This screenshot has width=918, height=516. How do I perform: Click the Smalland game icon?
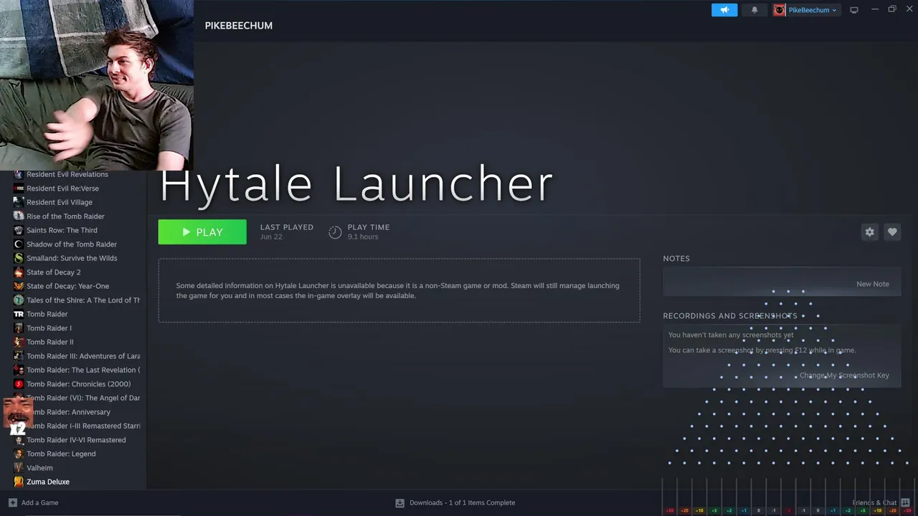click(19, 258)
